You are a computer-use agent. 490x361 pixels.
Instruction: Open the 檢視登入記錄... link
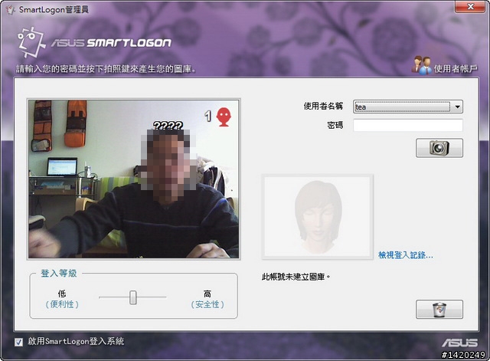406,255
